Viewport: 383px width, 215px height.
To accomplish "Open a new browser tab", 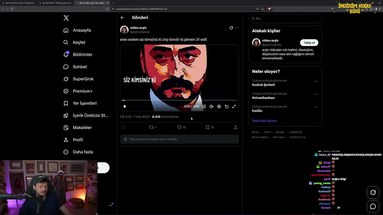I will coord(113,3).
